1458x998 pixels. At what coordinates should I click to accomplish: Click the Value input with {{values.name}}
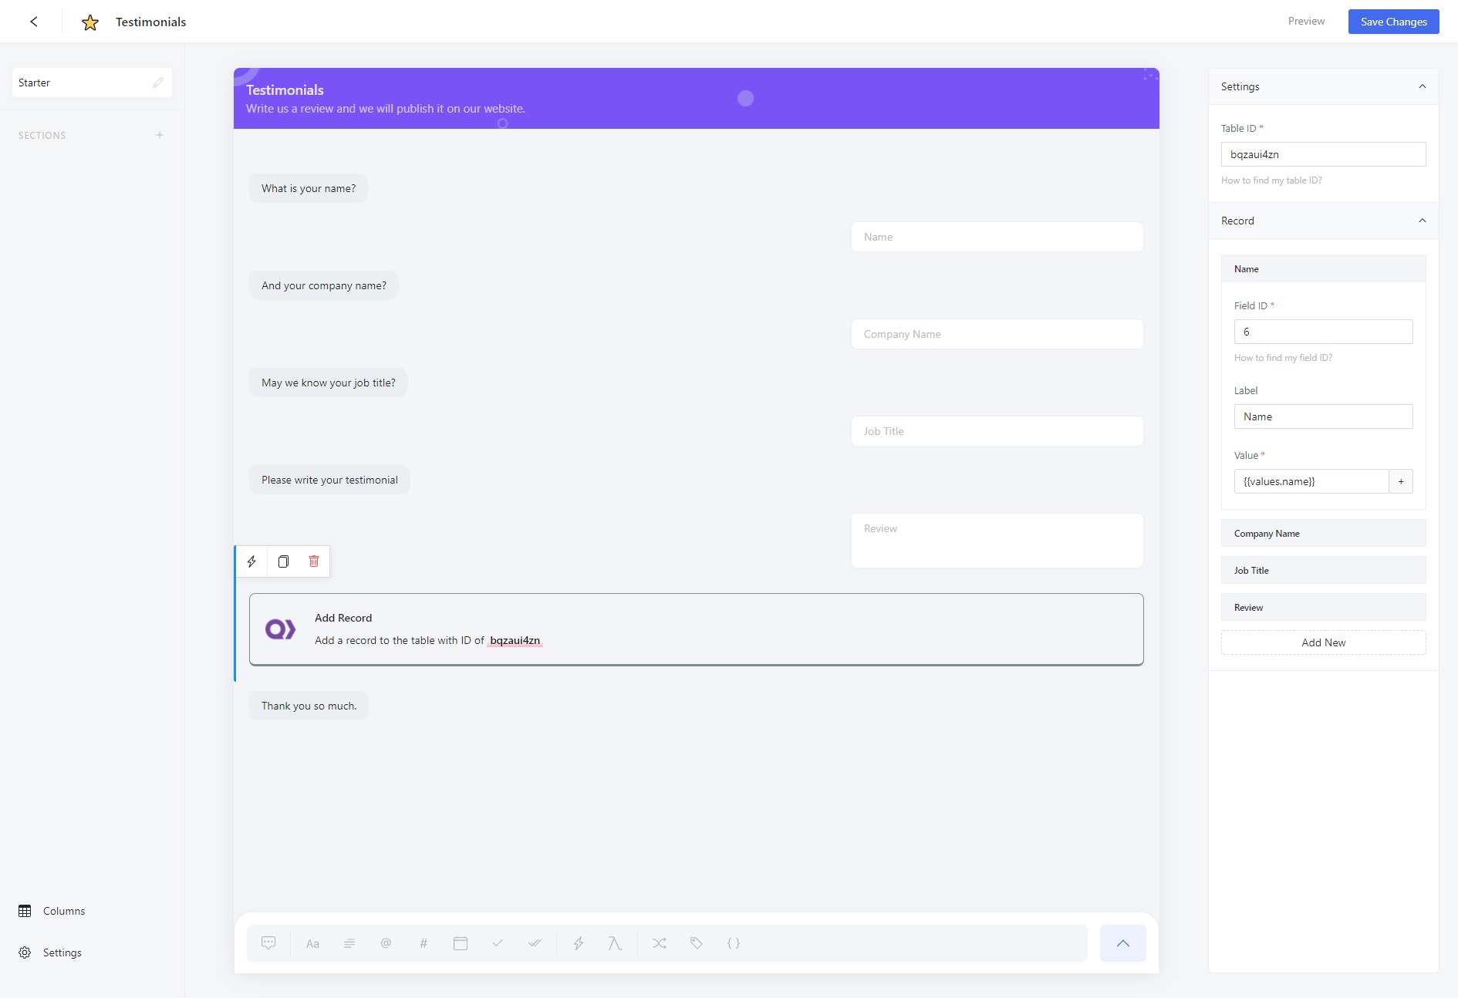[1311, 481]
